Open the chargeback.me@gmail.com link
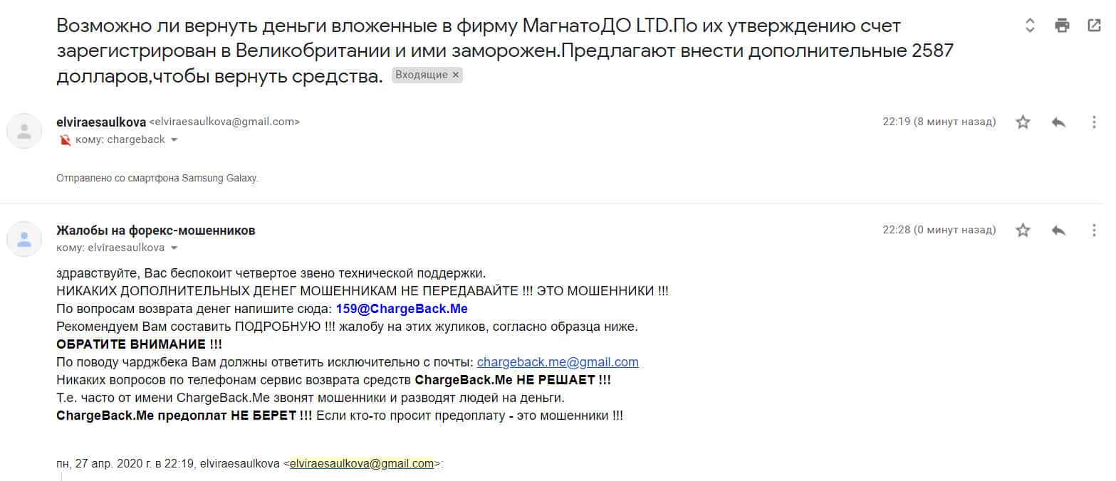The width and height of the screenshot is (1116, 481). click(558, 362)
